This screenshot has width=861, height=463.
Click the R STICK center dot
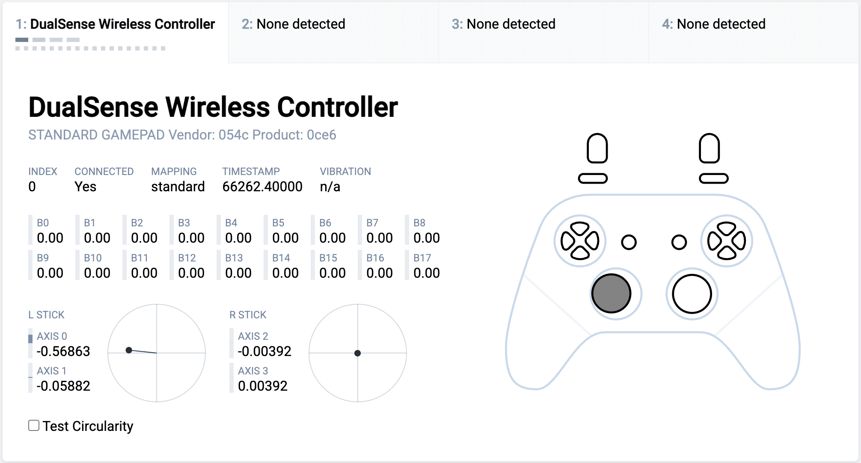tap(358, 353)
